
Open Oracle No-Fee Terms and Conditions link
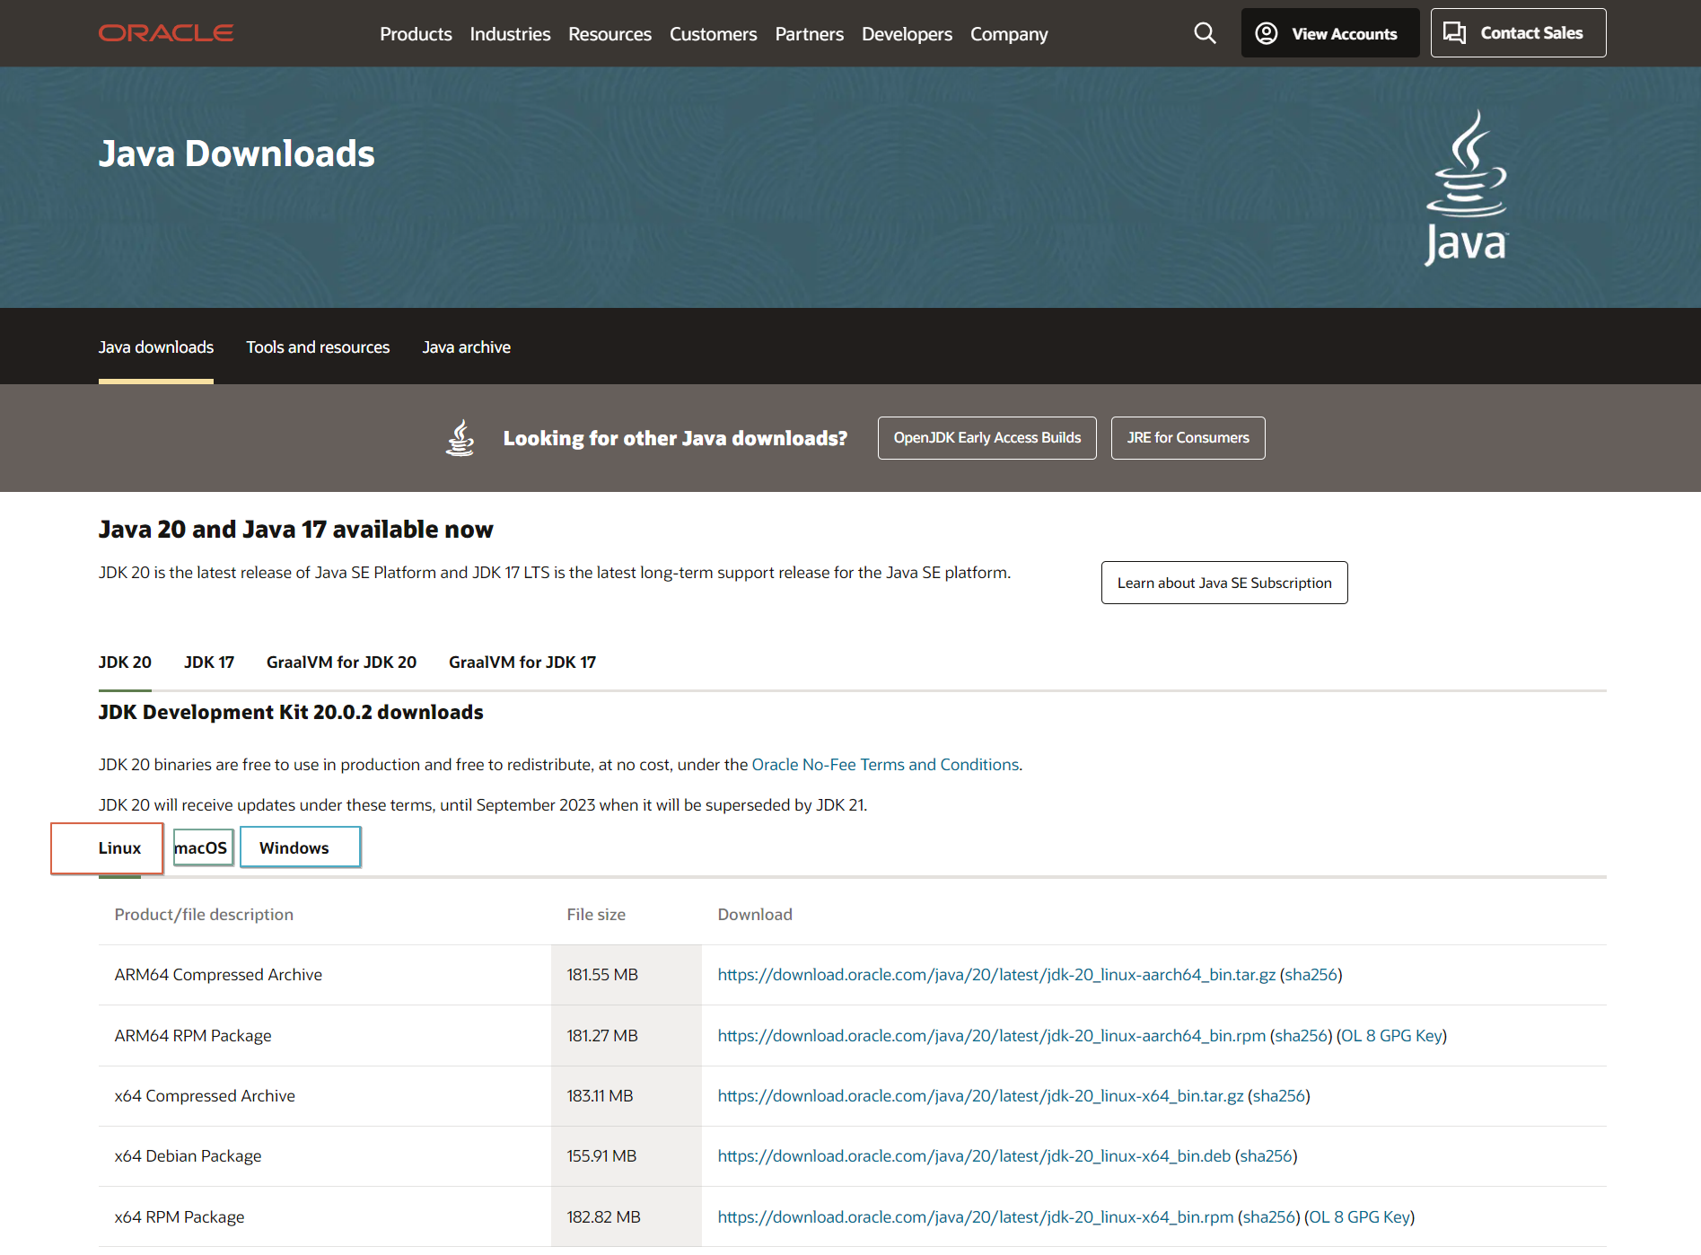coord(885,765)
